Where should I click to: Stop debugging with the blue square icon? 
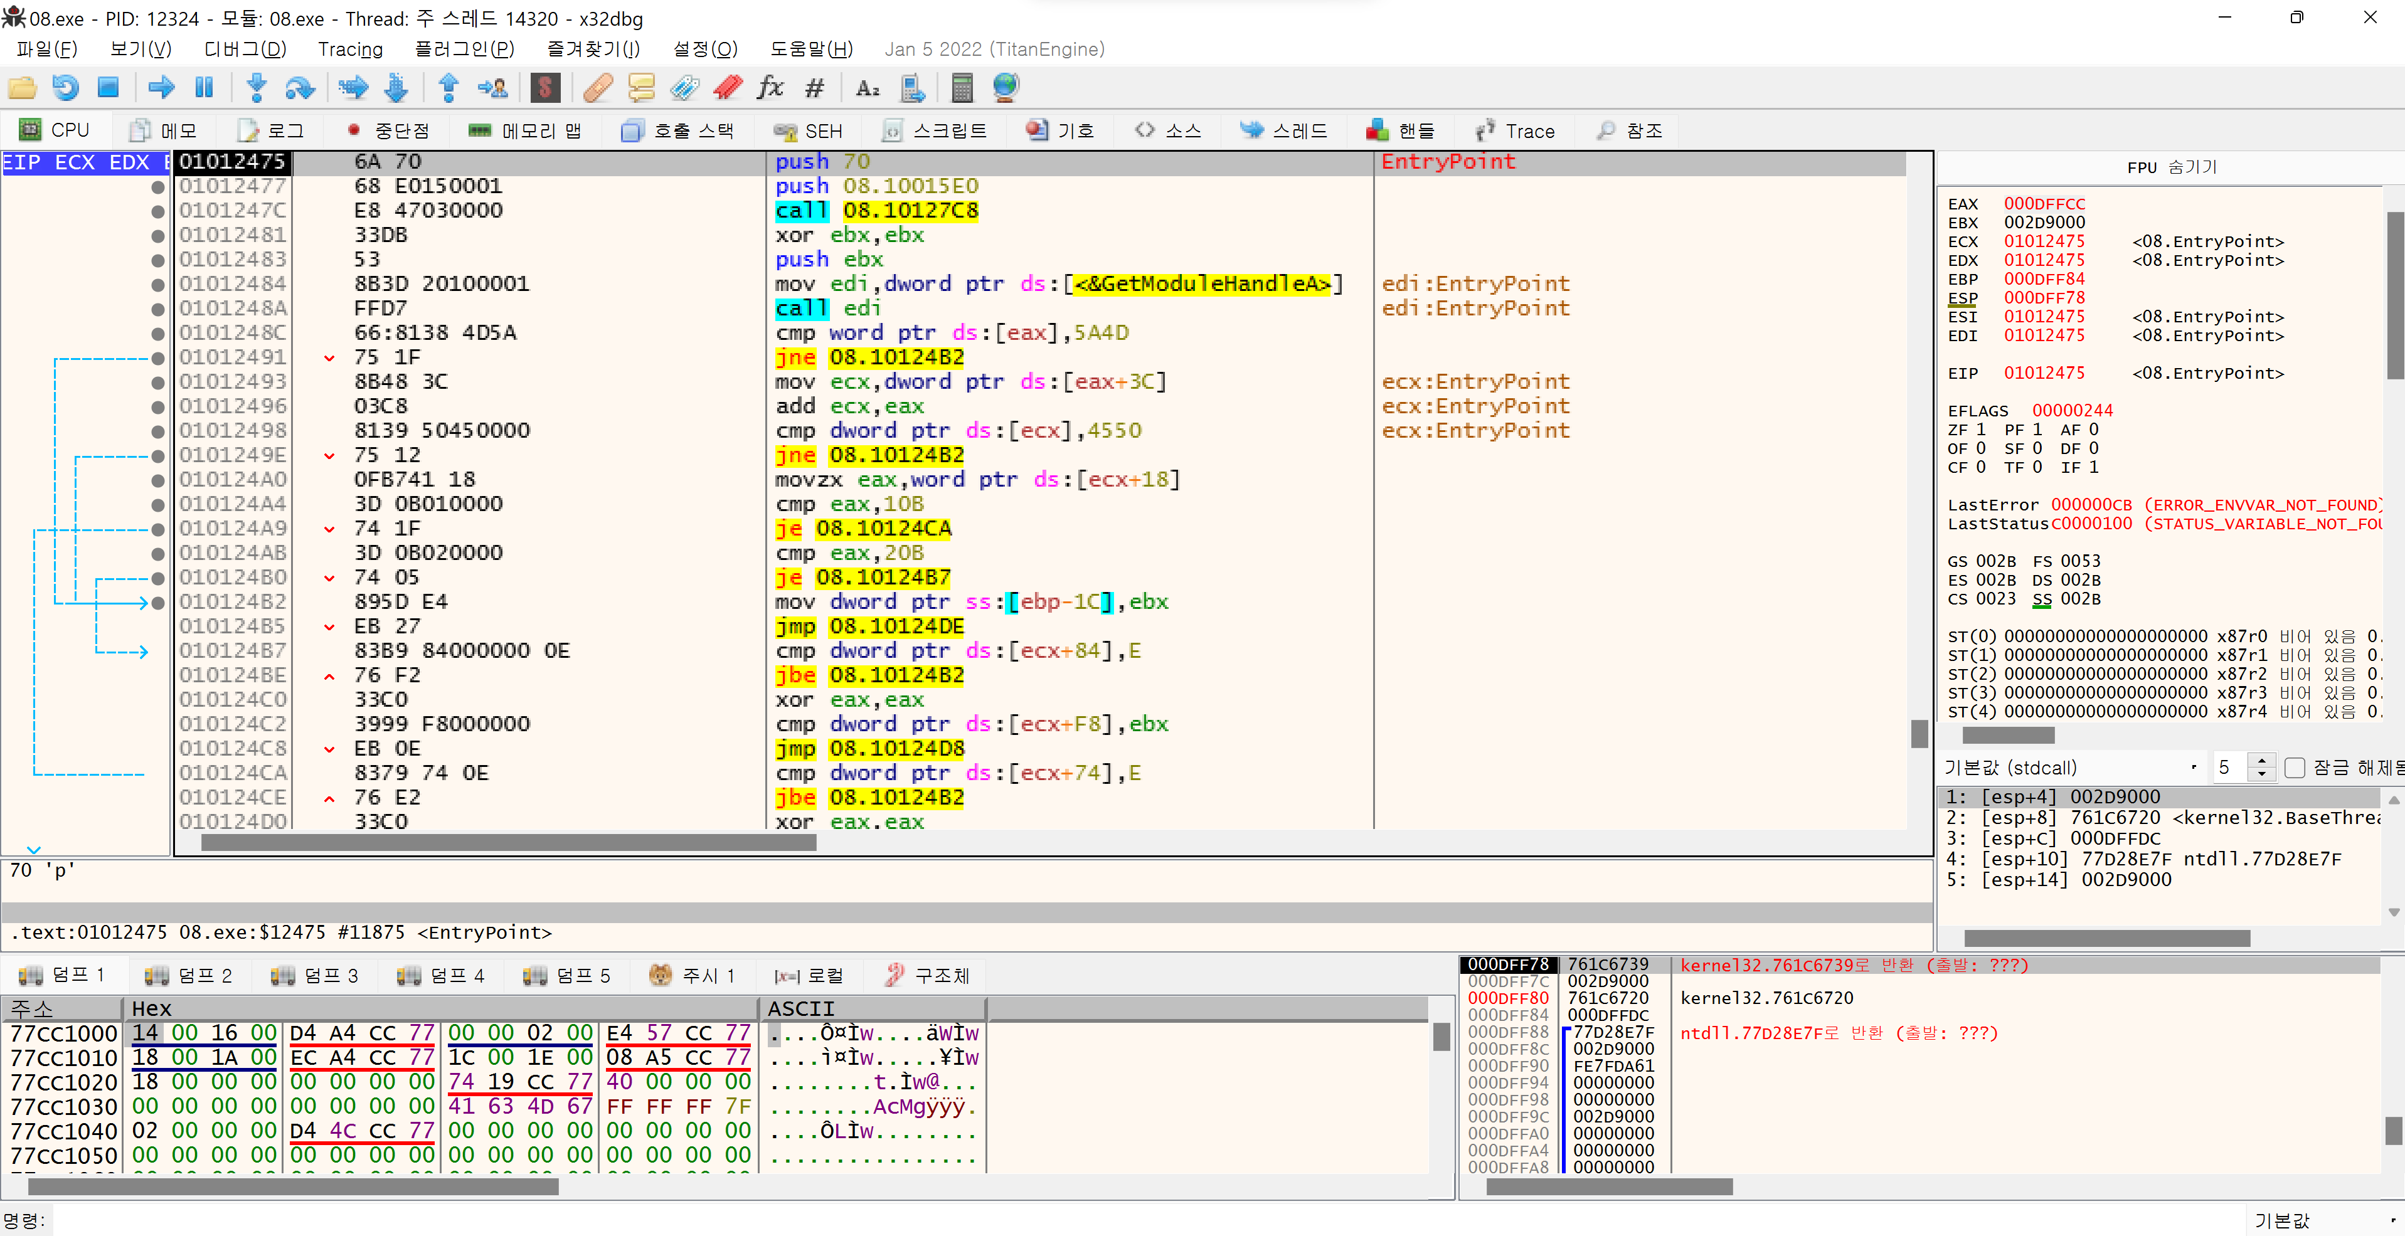pyautogui.click(x=109, y=88)
